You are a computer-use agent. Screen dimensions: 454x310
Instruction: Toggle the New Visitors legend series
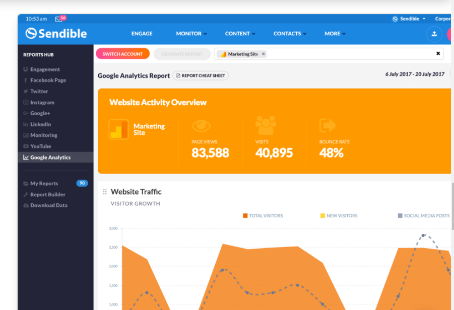(339, 215)
